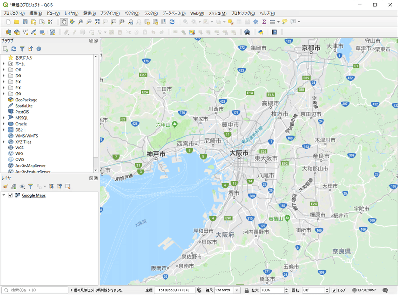Expand the XYZ Tiles node
This screenshot has width=398, height=295.
[4, 142]
